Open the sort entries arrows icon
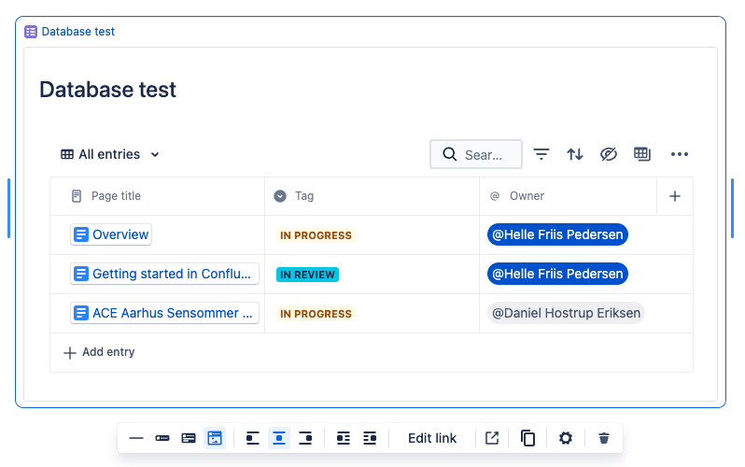This screenshot has height=467, width=745. 575,154
